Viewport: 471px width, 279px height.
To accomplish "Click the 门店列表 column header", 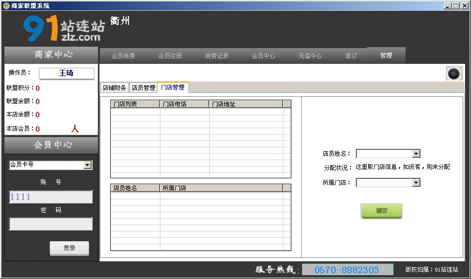I will 135,104.
